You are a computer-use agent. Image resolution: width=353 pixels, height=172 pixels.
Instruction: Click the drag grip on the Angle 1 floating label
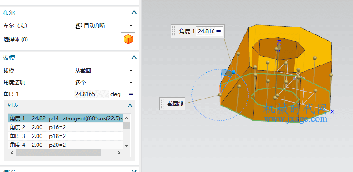pyautogui.click(x=173, y=31)
